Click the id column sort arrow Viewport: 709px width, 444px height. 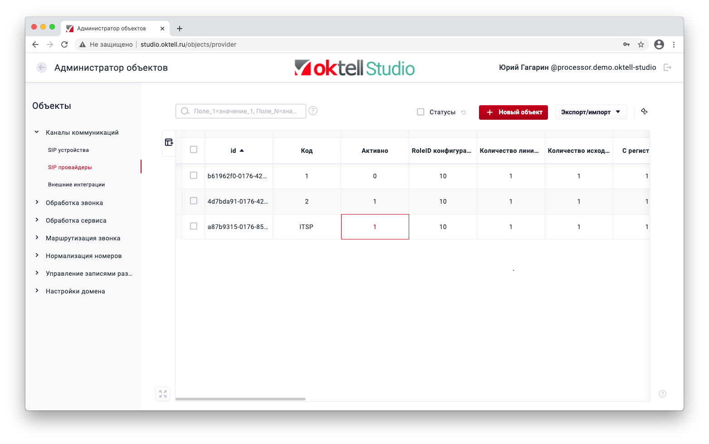click(242, 151)
